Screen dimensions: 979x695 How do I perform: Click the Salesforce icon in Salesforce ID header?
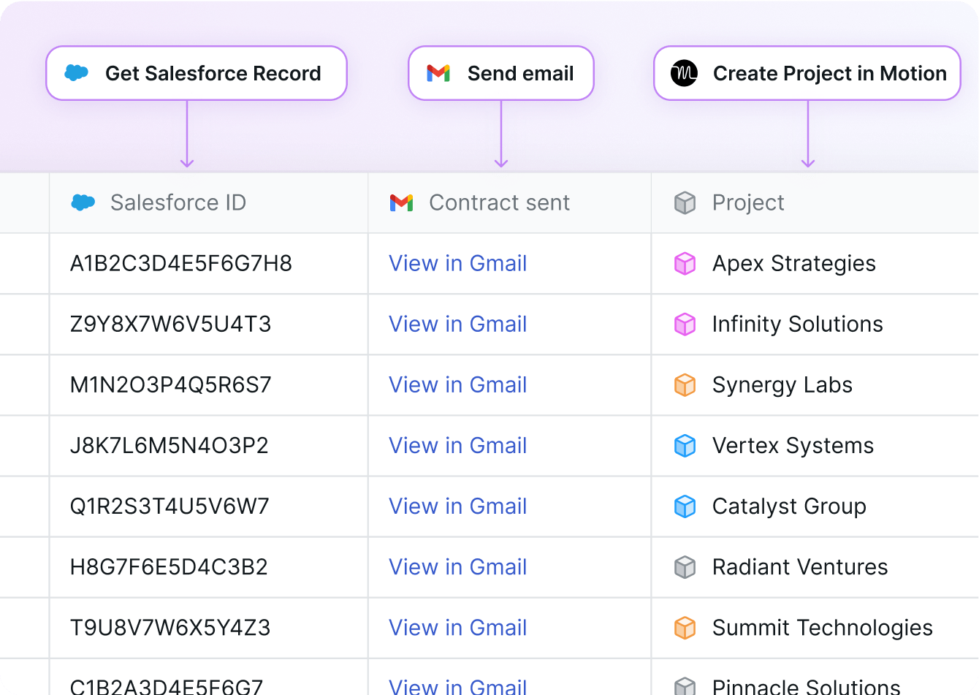83,202
